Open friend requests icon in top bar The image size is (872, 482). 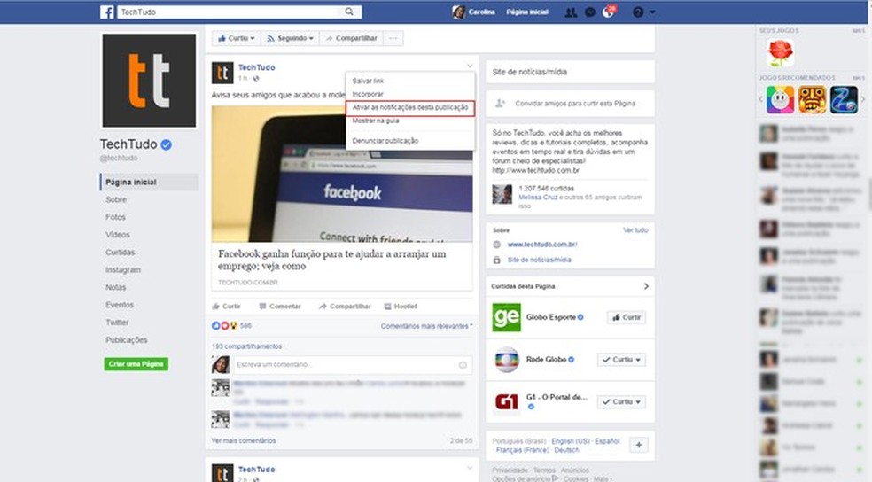coord(571,12)
